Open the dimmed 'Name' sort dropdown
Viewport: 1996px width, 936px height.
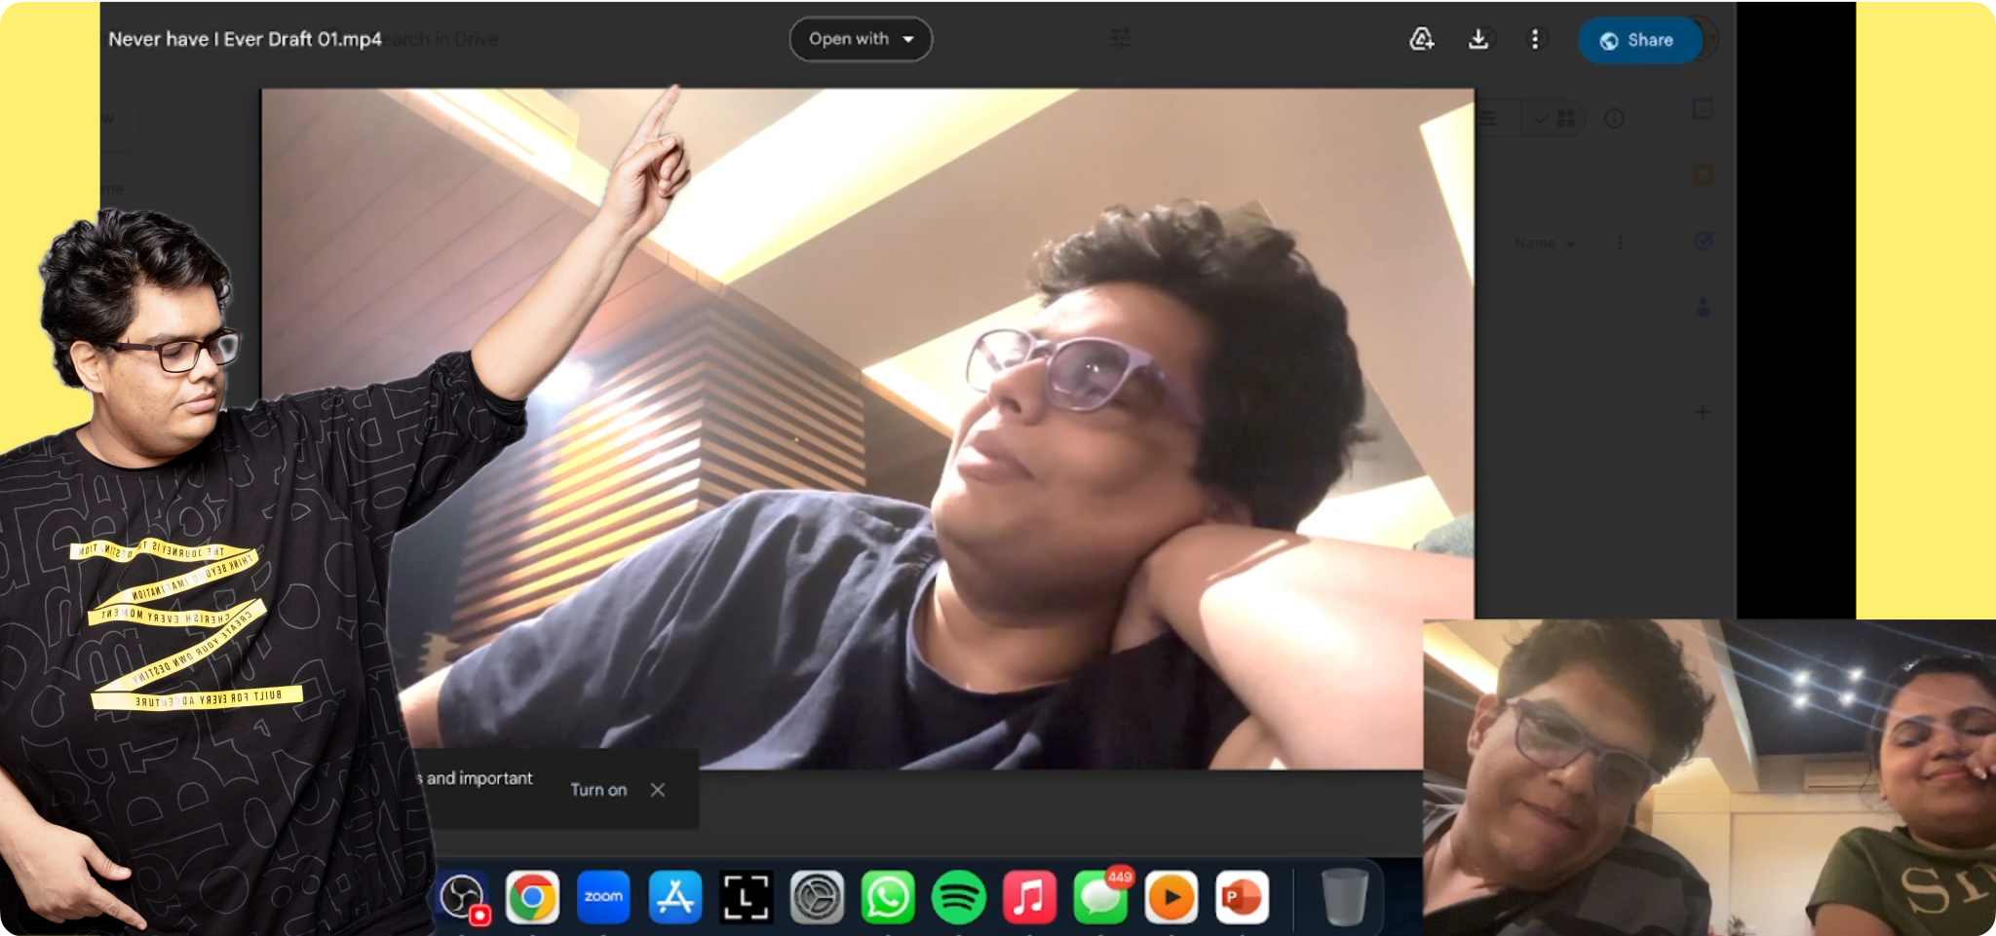[1545, 243]
